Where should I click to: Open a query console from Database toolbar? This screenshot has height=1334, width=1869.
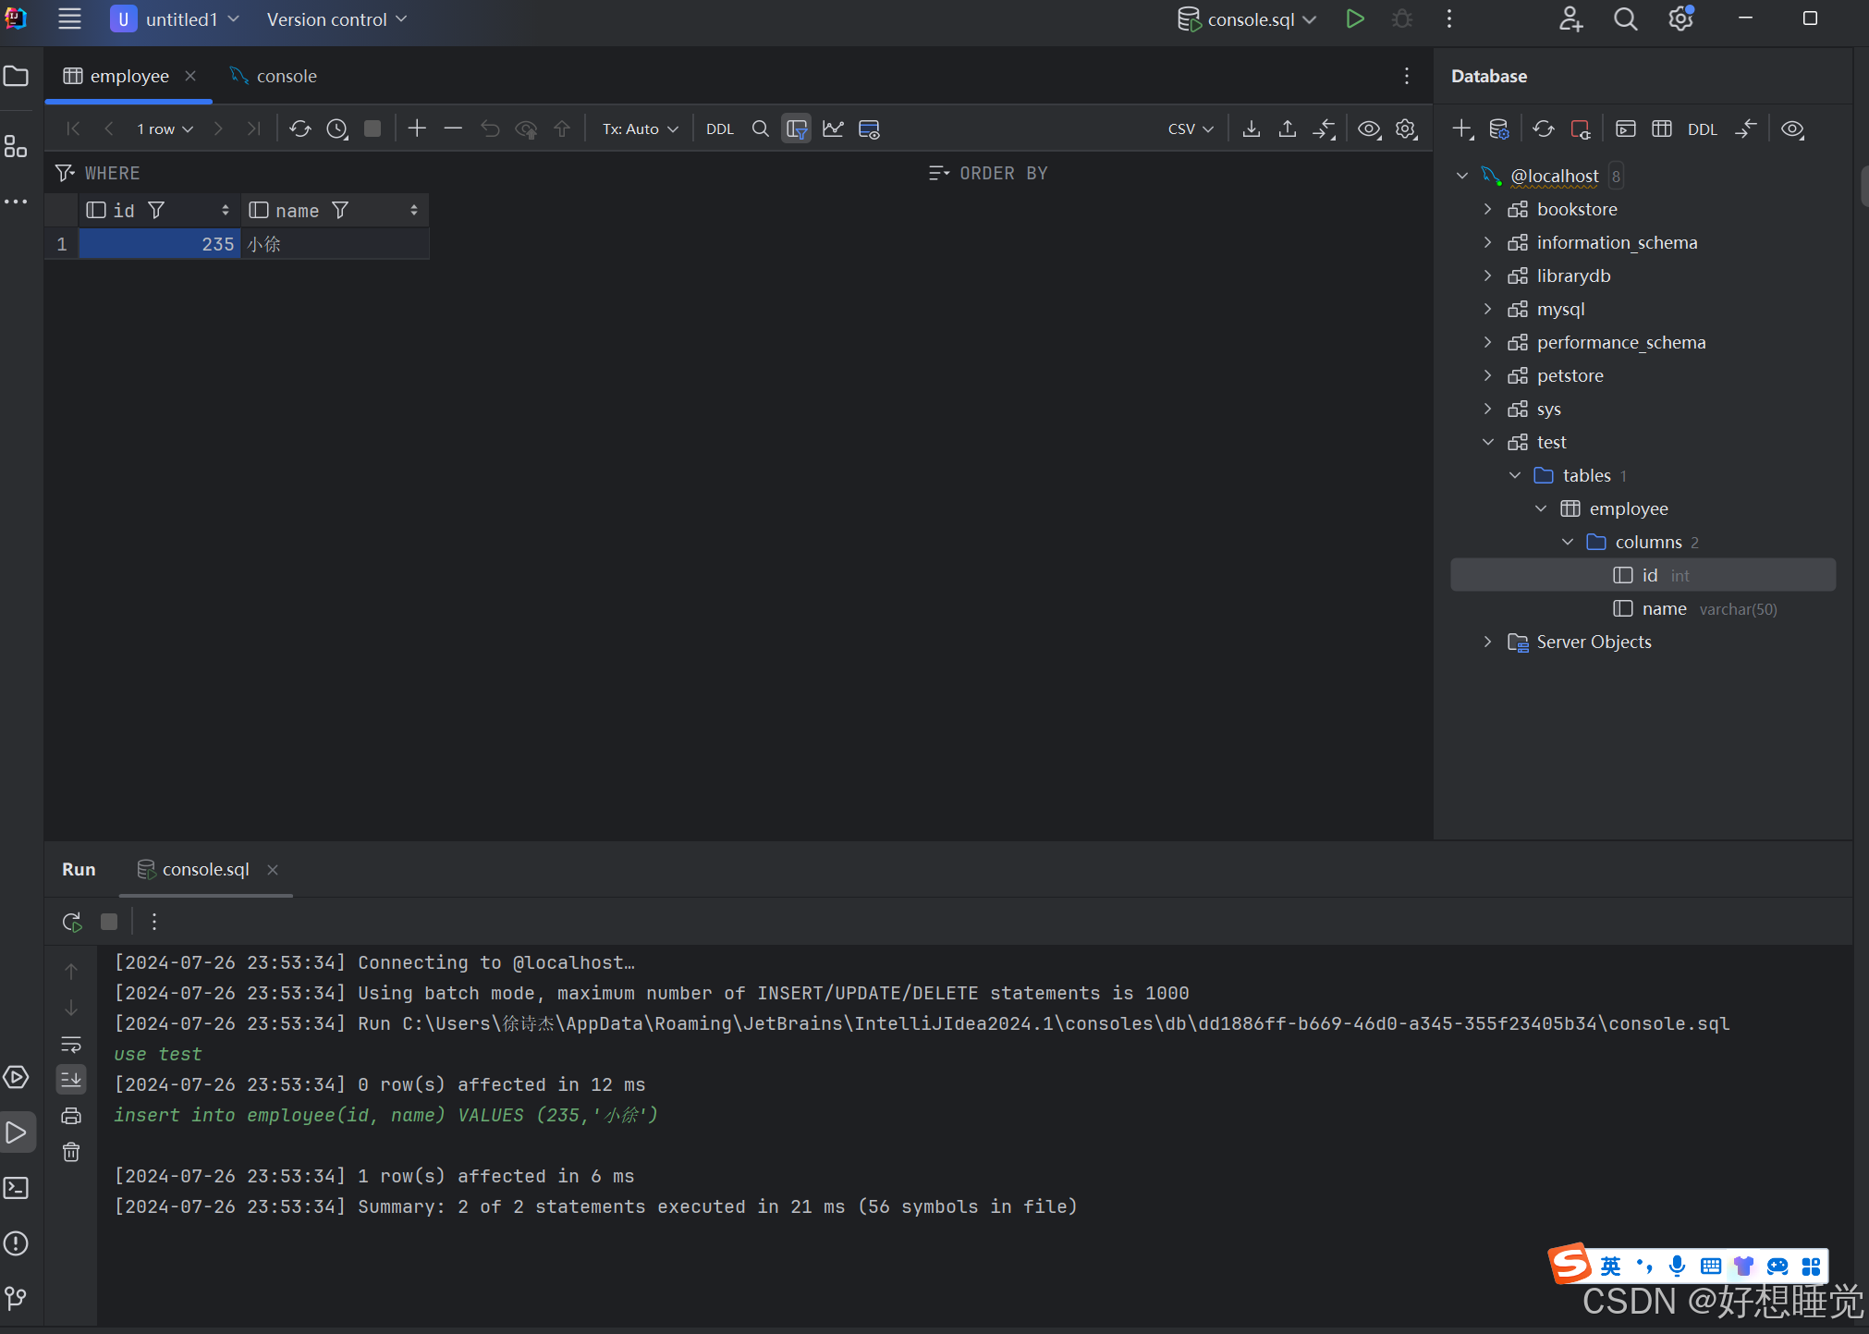point(1625,129)
